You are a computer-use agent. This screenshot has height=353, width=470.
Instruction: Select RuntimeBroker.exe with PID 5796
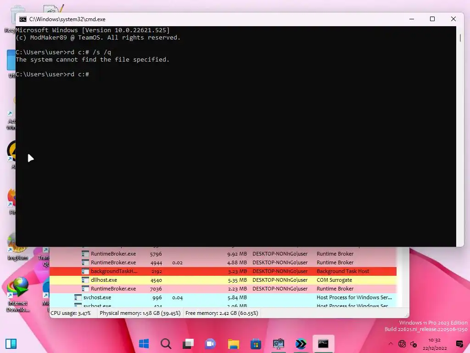[x=223, y=254]
